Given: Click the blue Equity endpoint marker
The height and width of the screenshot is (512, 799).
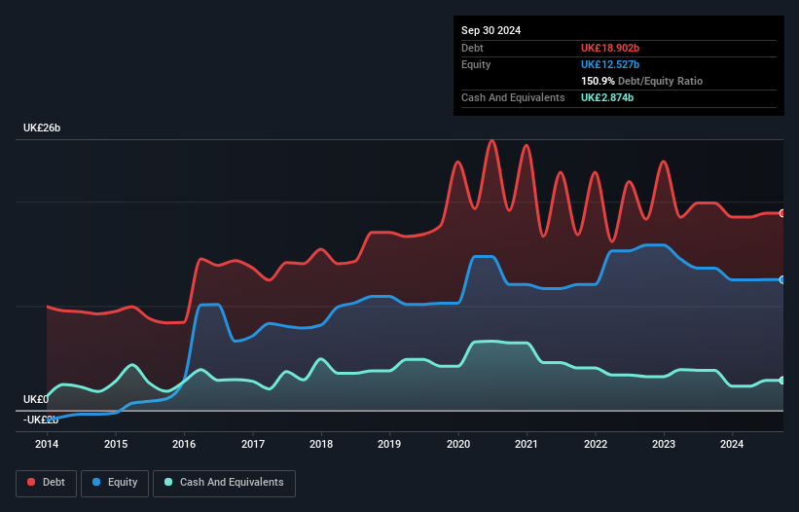Looking at the screenshot, I should tap(782, 279).
